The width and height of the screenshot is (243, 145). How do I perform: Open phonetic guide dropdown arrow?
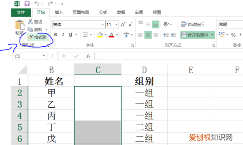pyautogui.click(x=132, y=35)
